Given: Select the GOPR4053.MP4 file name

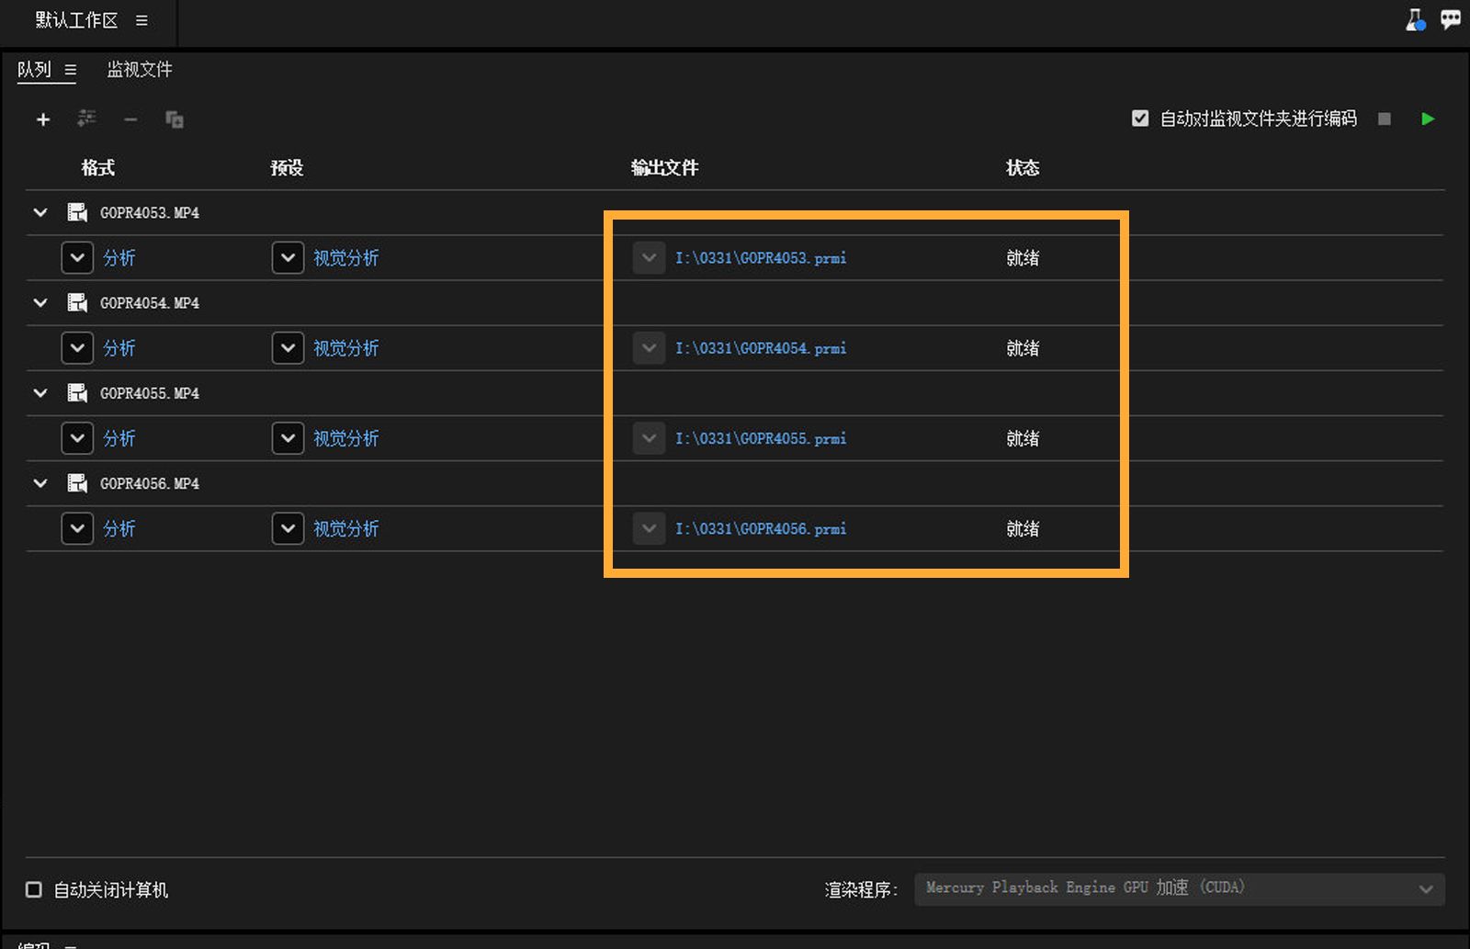Looking at the screenshot, I should [150, 213].
